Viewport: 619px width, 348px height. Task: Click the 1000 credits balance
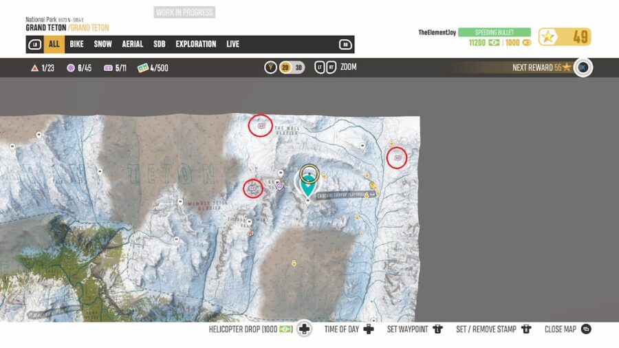tap(518, 43)
